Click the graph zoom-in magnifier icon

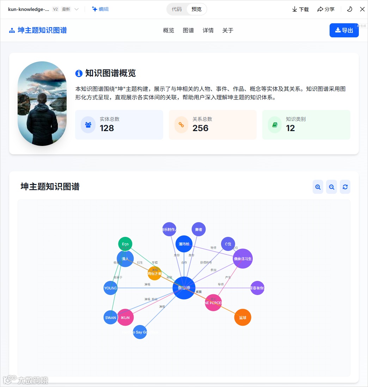tap(318, 187)
